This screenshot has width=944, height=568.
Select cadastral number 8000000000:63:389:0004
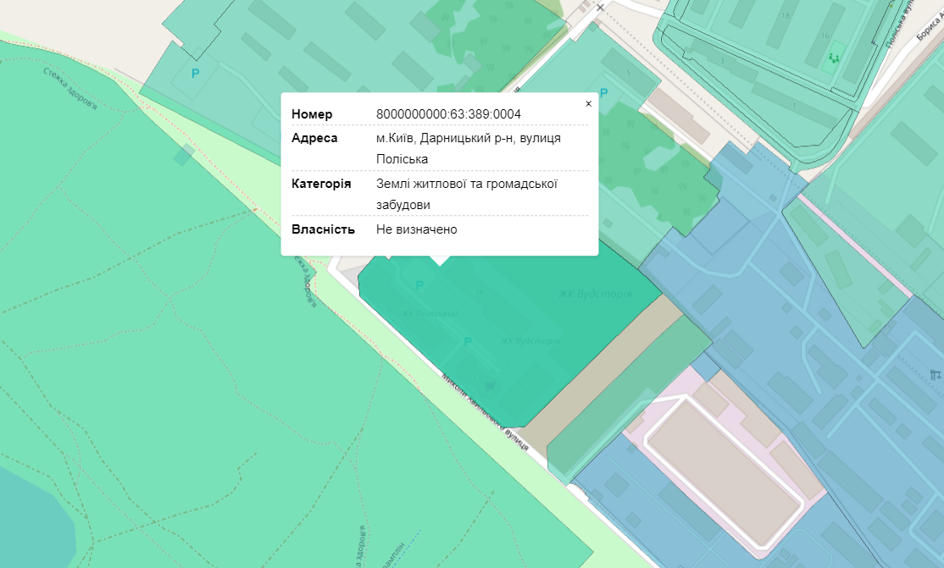pos(448,114)
